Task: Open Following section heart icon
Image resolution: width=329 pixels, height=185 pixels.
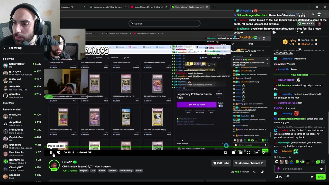Action: (x=5, y=48)
